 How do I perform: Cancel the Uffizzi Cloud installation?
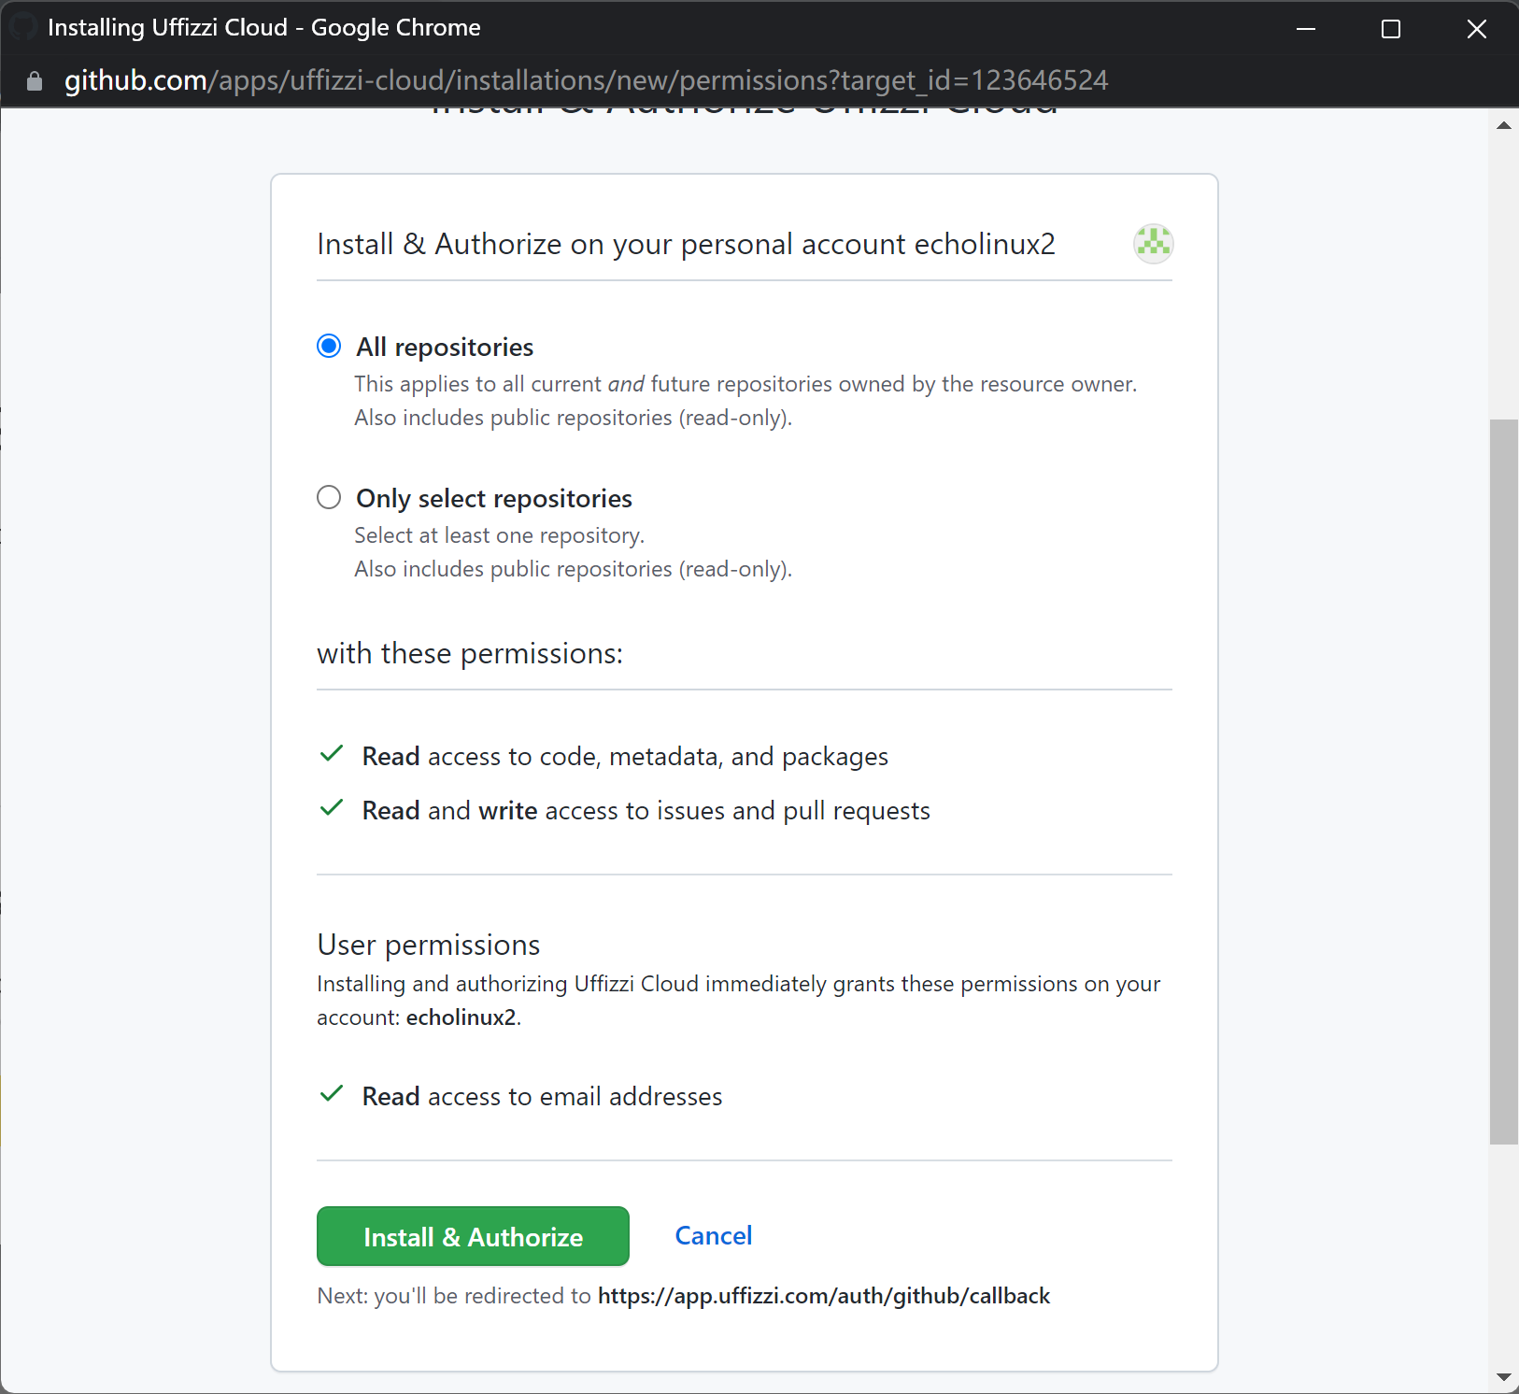713,1236
